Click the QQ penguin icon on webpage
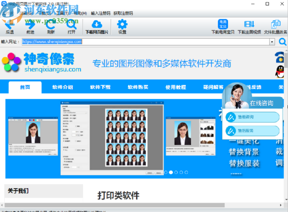This screenshot has width=288, height=212. point(280,72)
